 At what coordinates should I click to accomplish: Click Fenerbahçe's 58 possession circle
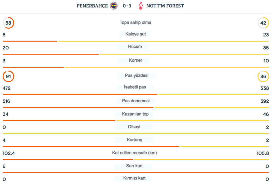pyautogui.click(x=8, y=23)
